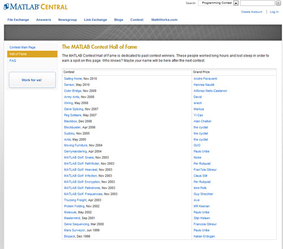Viewport: 283px width, 249px height.
Task: Open MATLAB Golf: Heaviest contest link
Action: click(x=80, y=169)
